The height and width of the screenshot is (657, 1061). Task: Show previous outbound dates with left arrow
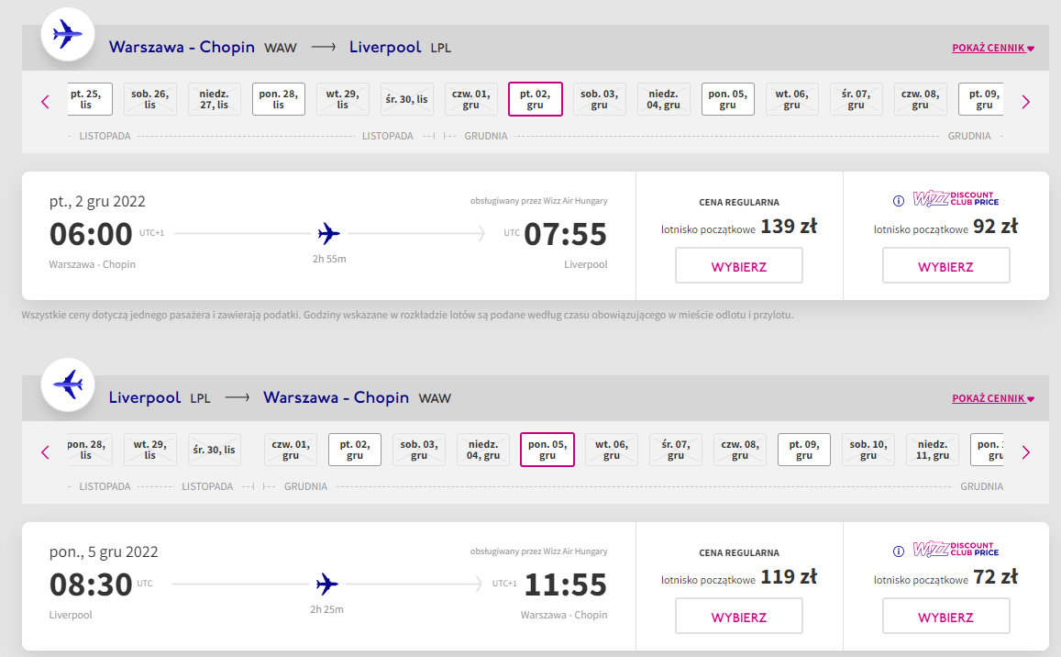click(x=45, y=102)
